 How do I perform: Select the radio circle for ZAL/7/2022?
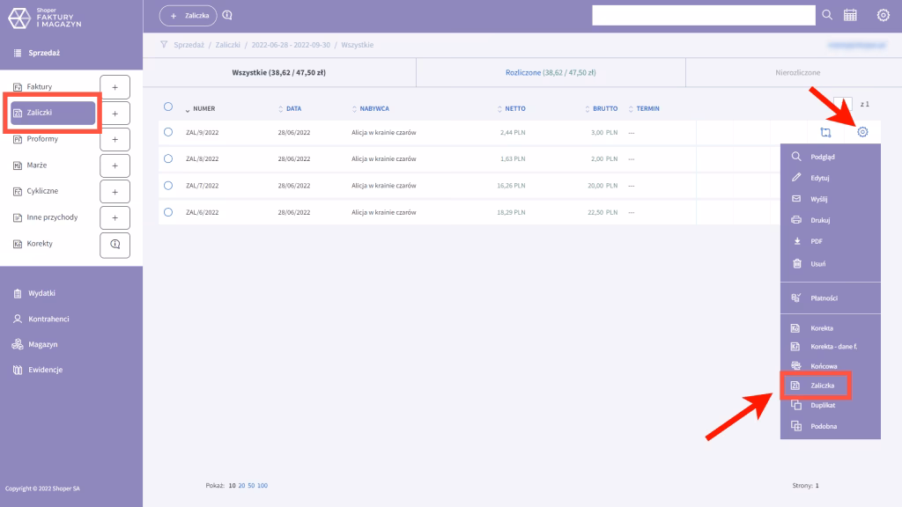click(168, 185)
